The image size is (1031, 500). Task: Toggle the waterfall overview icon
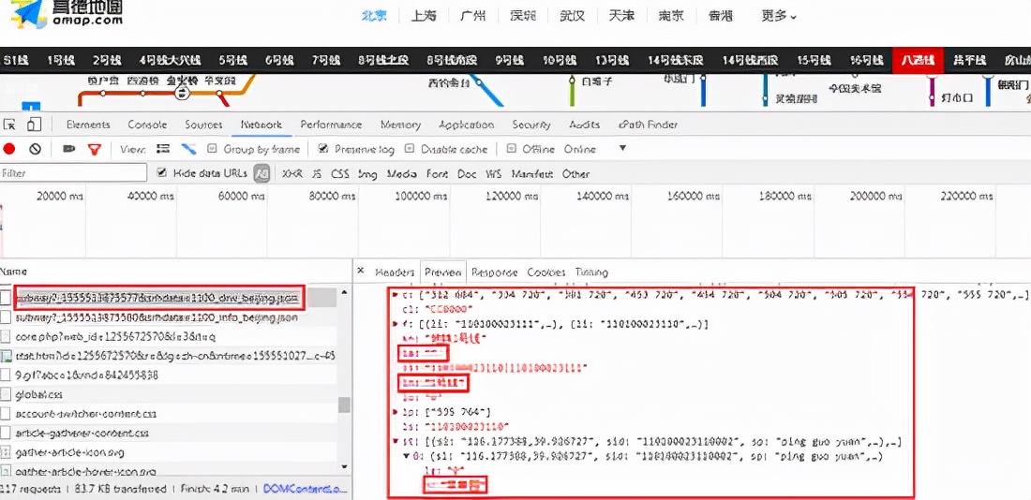click(188, 149)
